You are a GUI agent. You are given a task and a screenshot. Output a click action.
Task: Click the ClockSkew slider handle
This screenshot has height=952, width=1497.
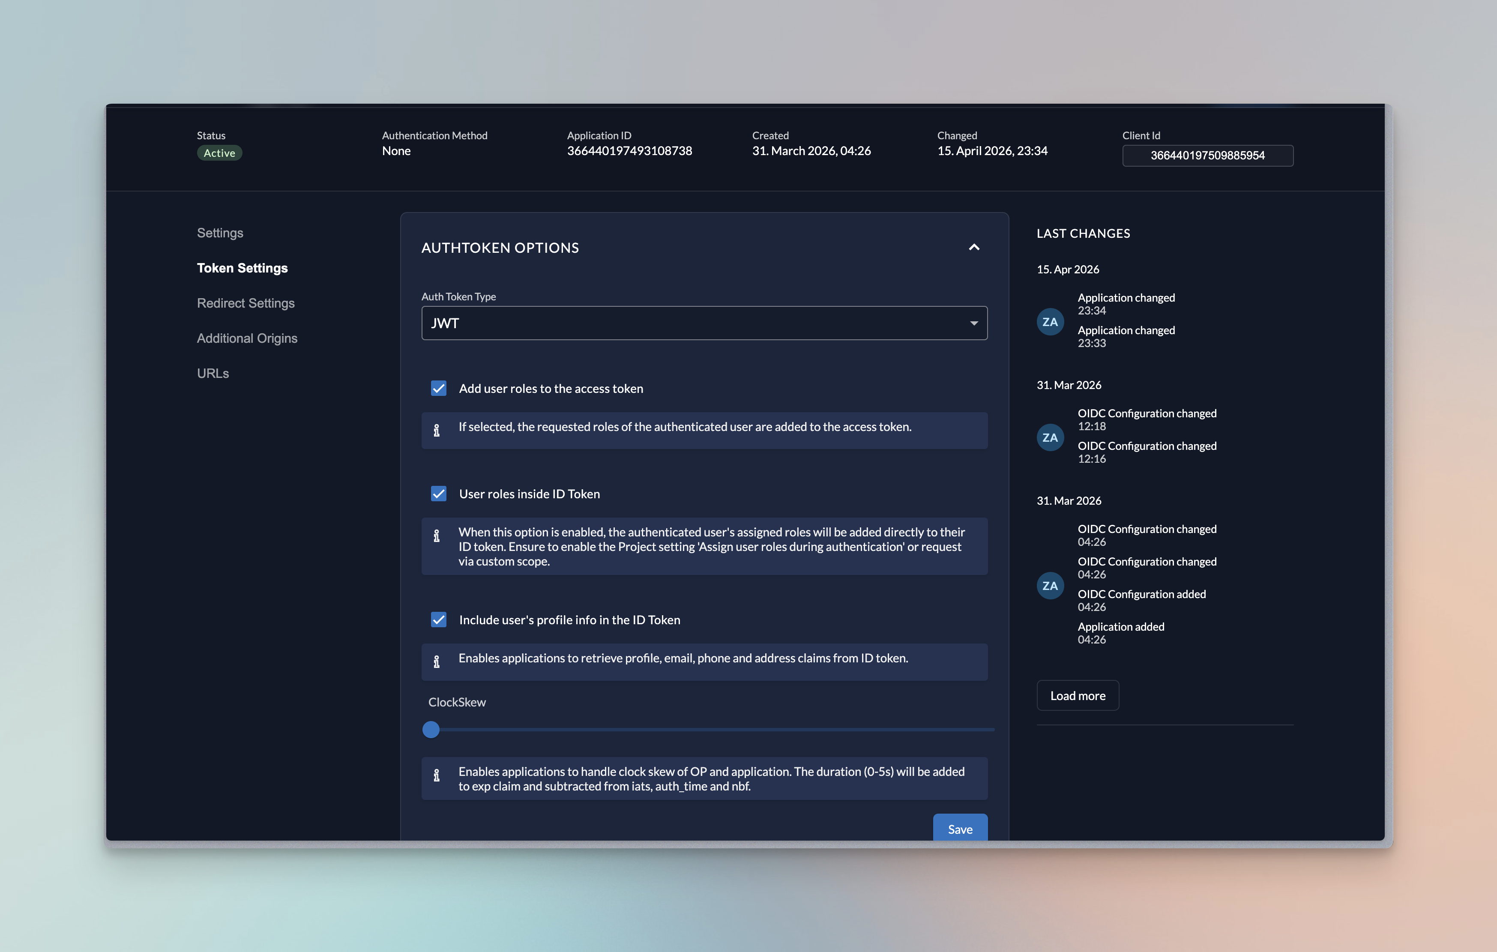[431, 729]
